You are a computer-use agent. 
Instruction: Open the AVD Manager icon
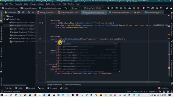pyautogui.click(x=157, y=8)
